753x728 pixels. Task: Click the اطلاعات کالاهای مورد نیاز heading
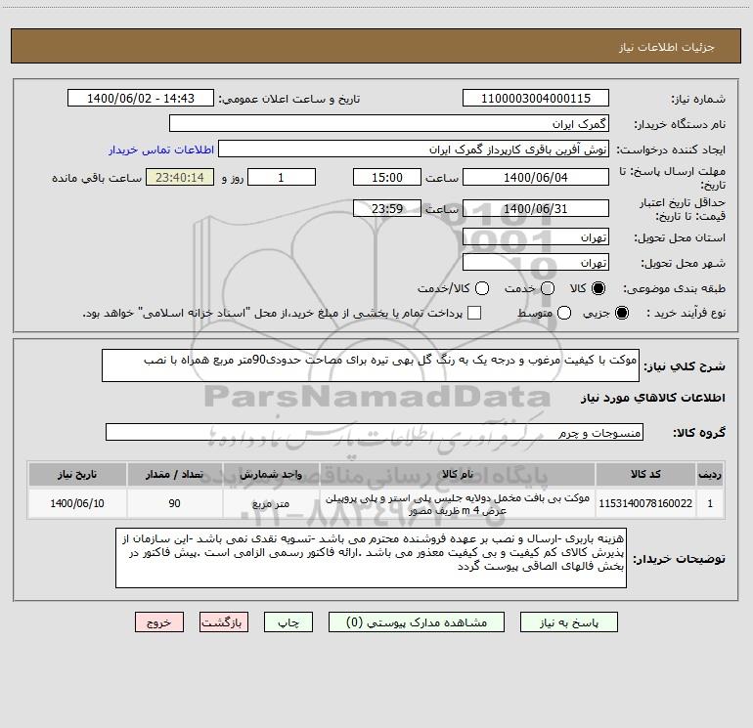pyautogui.click(x=652, y=398)
